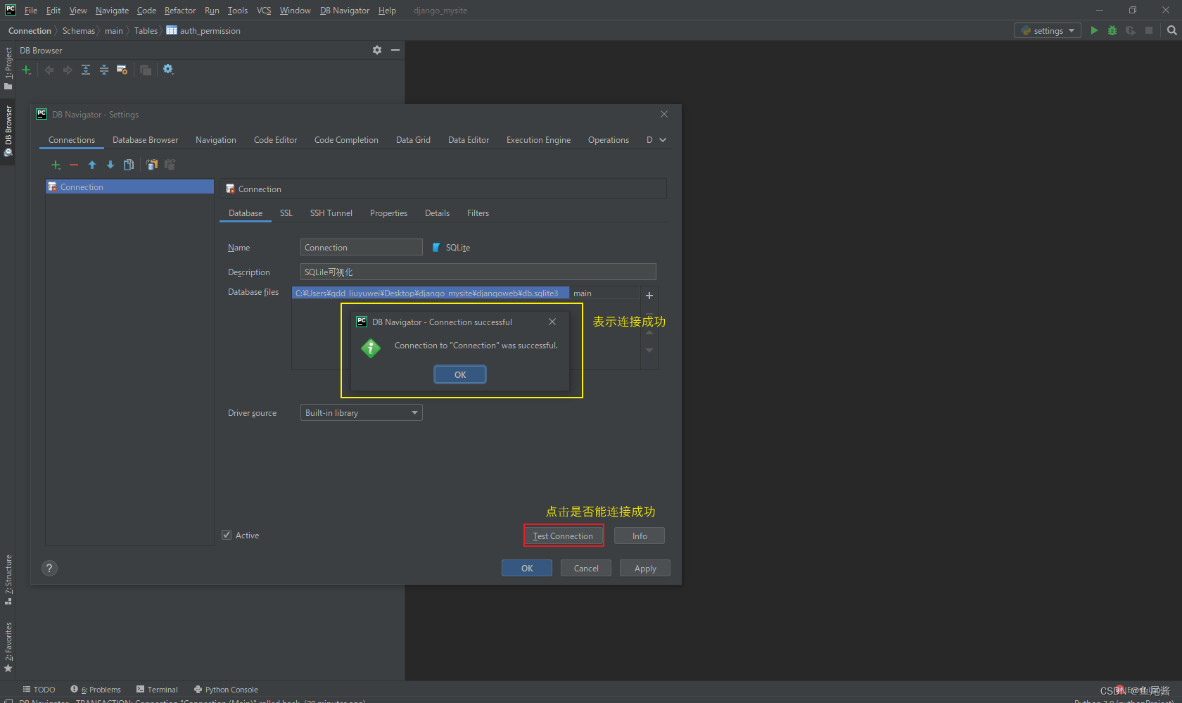
Task: Add database file with plus button
Action: pyautogui.click(x=649, y=296)
